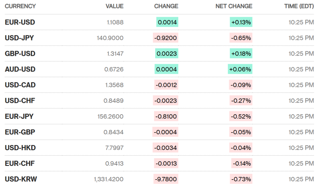Click the red -9.7800 change cell
The width and height of the screenshot is (320, 185).
[166, 179]
